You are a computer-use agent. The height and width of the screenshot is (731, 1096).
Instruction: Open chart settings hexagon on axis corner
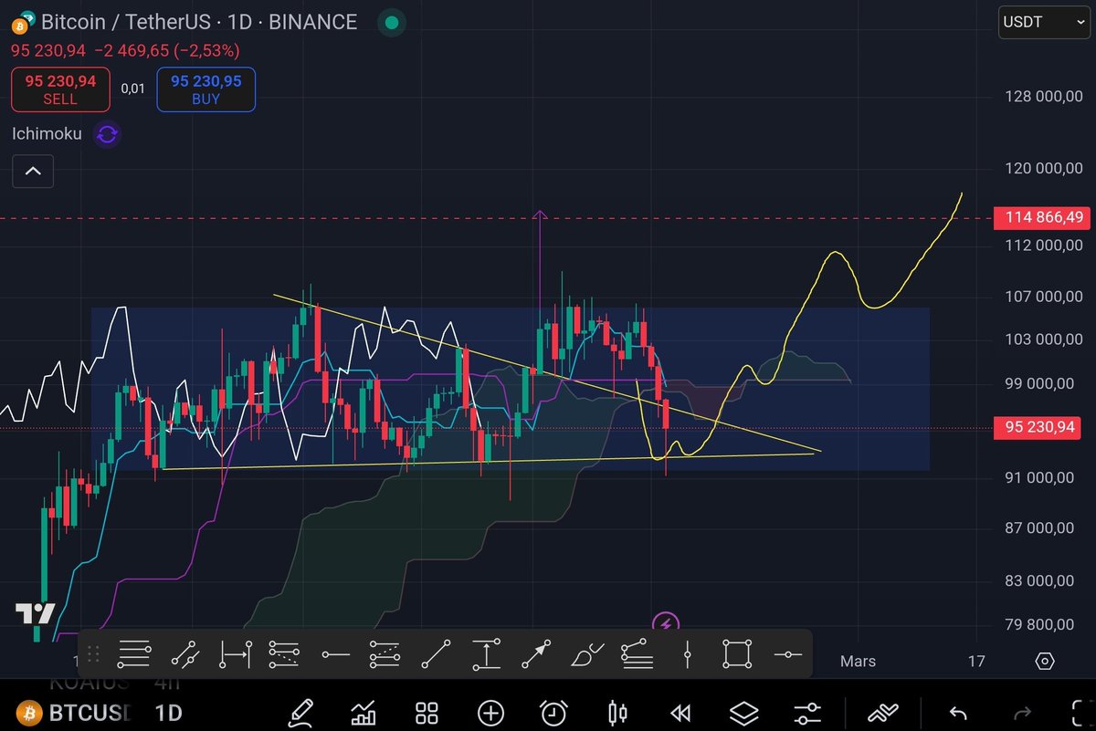pos(1046,661)
